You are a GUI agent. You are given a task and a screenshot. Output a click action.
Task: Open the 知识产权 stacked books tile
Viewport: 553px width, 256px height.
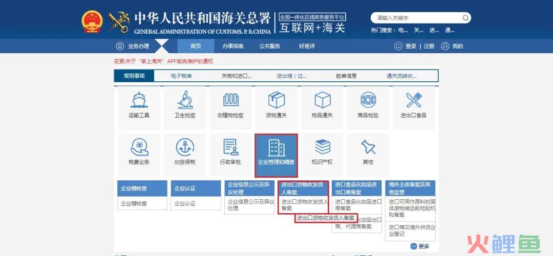322,155
